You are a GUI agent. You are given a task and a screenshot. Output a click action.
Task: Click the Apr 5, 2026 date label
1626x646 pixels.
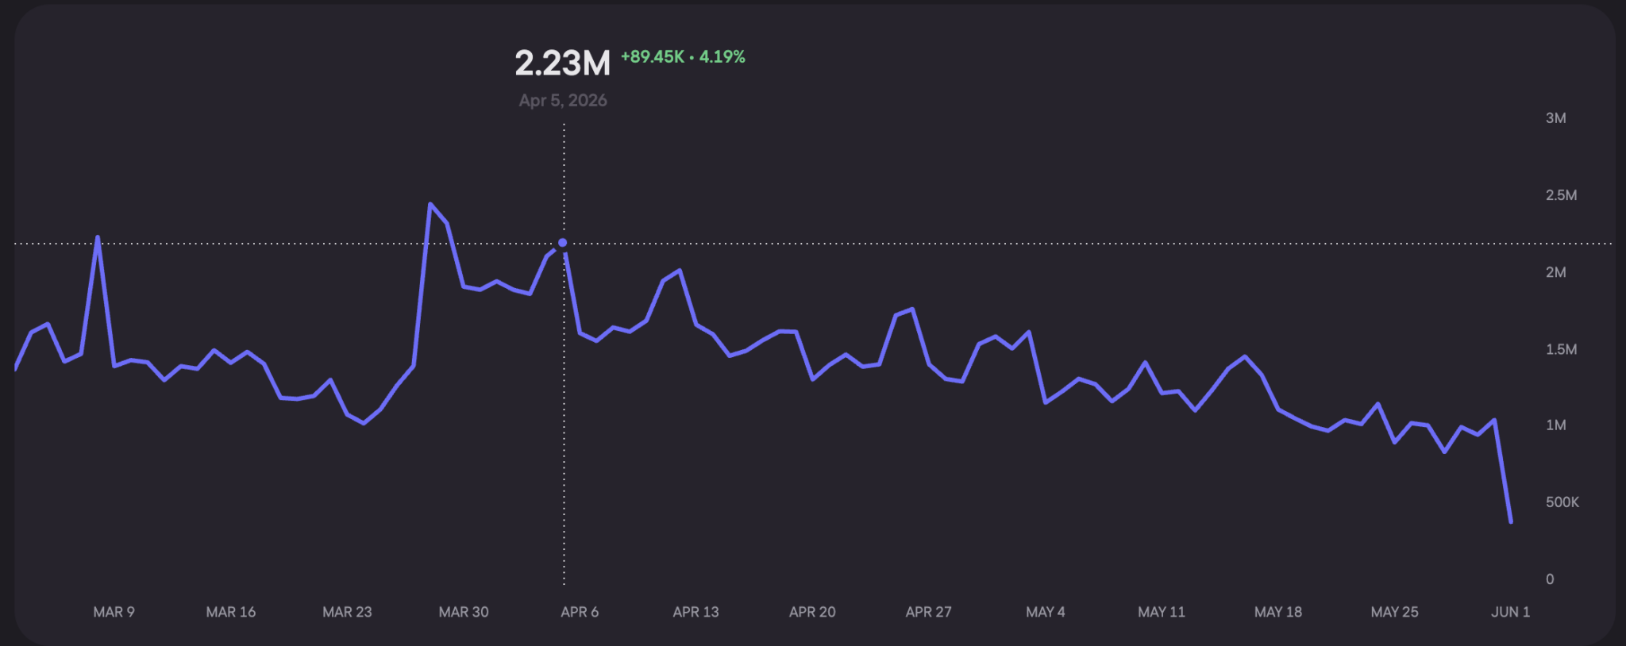point(563,101)
